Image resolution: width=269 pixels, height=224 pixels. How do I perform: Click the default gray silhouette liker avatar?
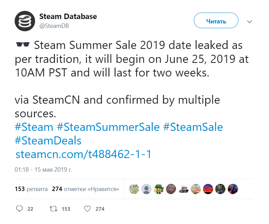tap(146, 189)
